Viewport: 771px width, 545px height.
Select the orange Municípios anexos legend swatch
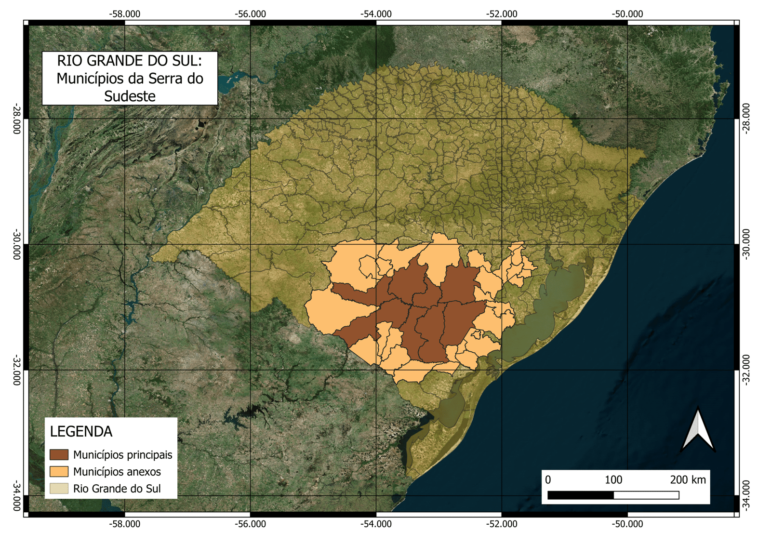59,471
